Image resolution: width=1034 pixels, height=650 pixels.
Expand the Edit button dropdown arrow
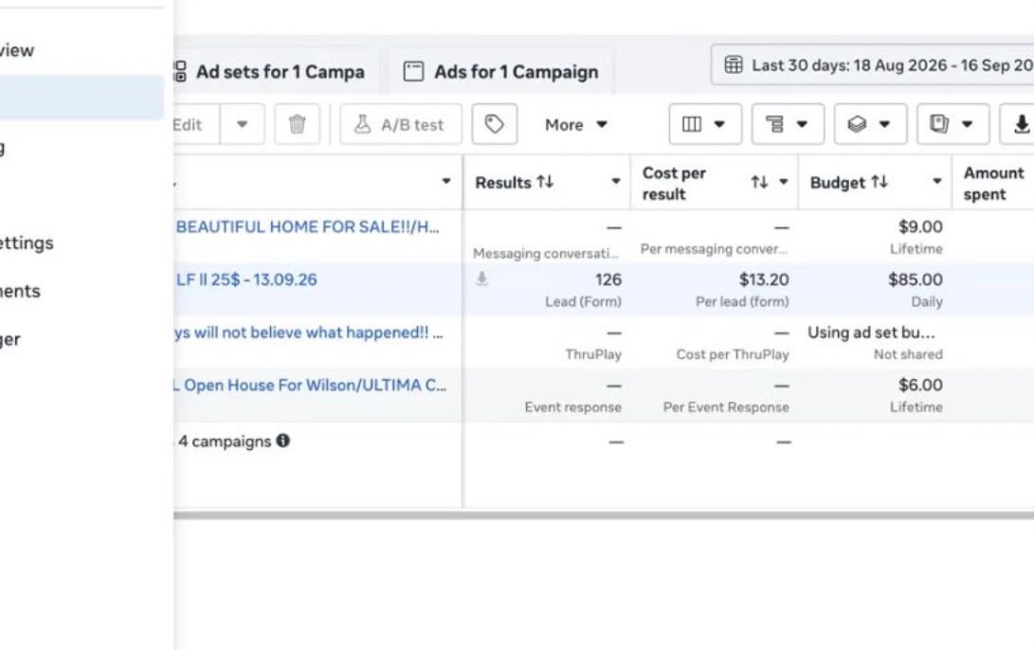coord(242,124)
